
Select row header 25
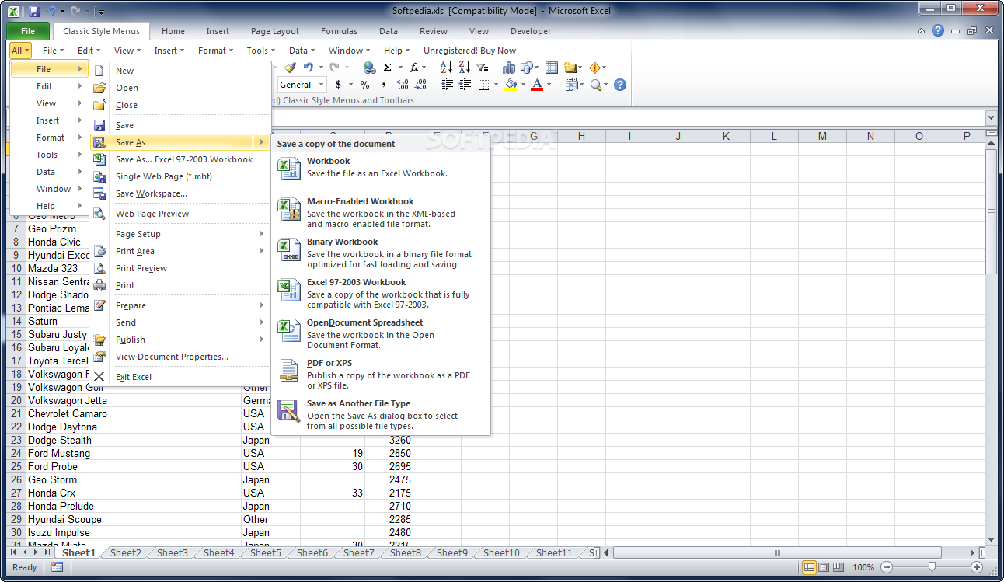tap(16, 466)
